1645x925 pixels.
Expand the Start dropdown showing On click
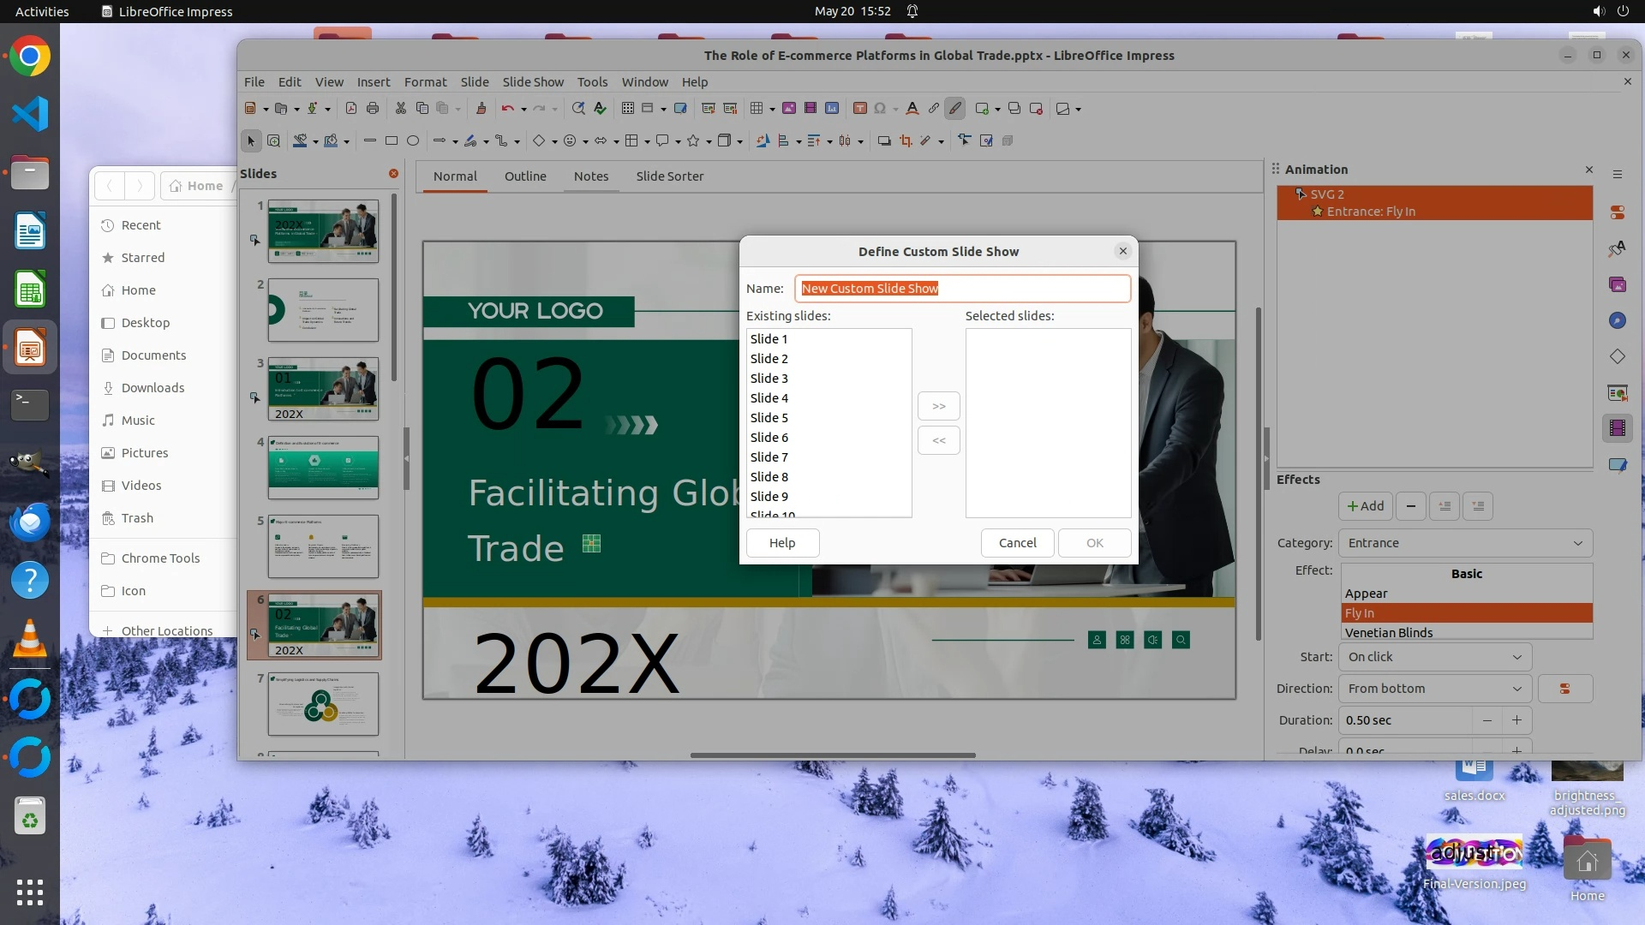pos(1435,657)
